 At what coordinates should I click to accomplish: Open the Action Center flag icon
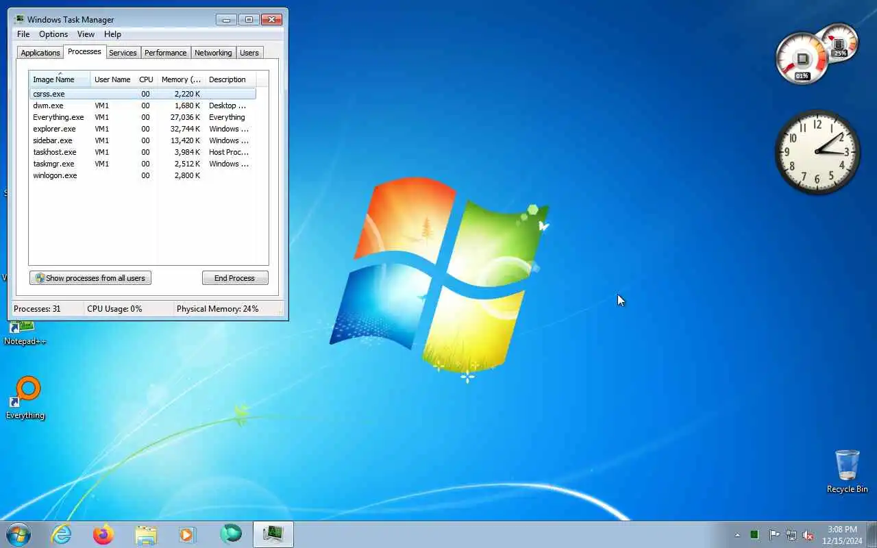(774, 535)
